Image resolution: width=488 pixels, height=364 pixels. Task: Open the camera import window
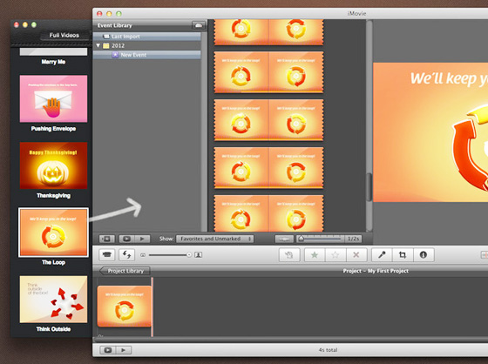pyautogui.click(x=107, y=255)
